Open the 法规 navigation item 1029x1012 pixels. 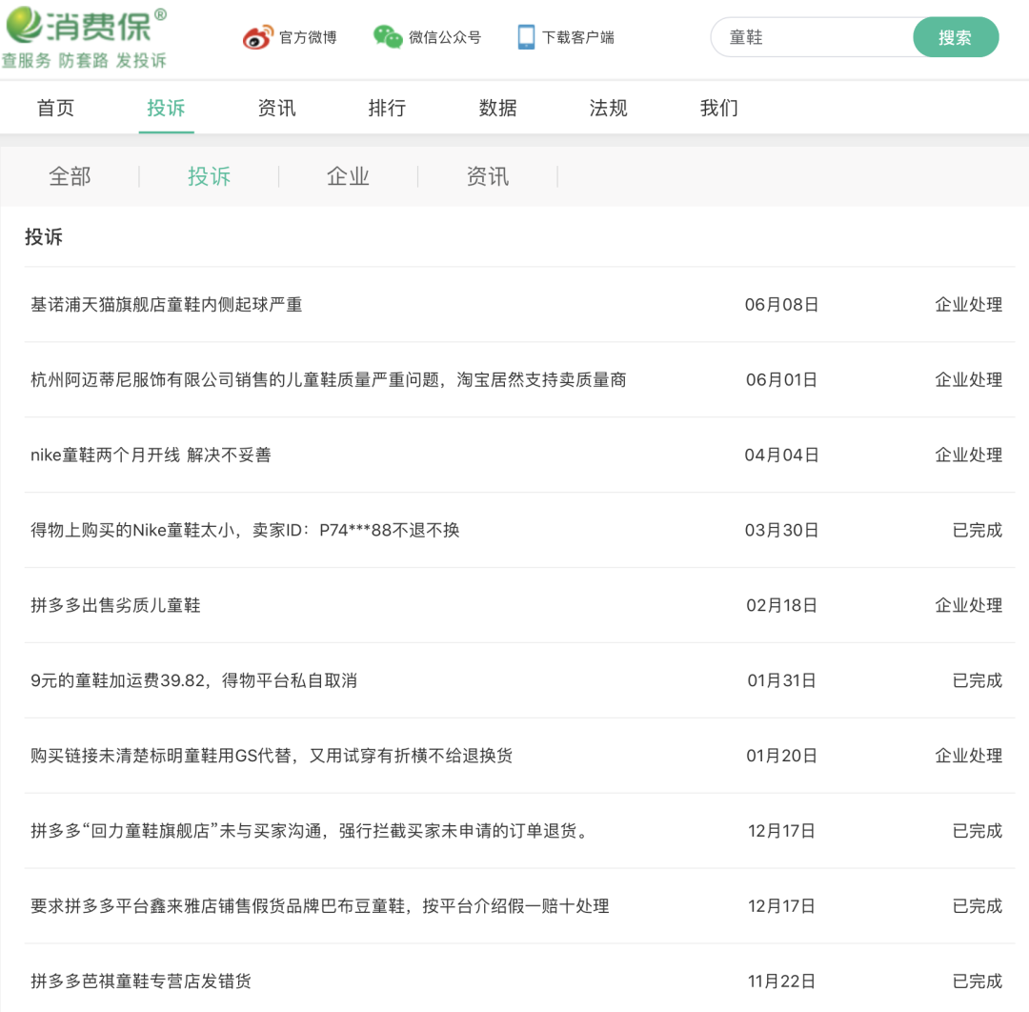pos(608,108)
